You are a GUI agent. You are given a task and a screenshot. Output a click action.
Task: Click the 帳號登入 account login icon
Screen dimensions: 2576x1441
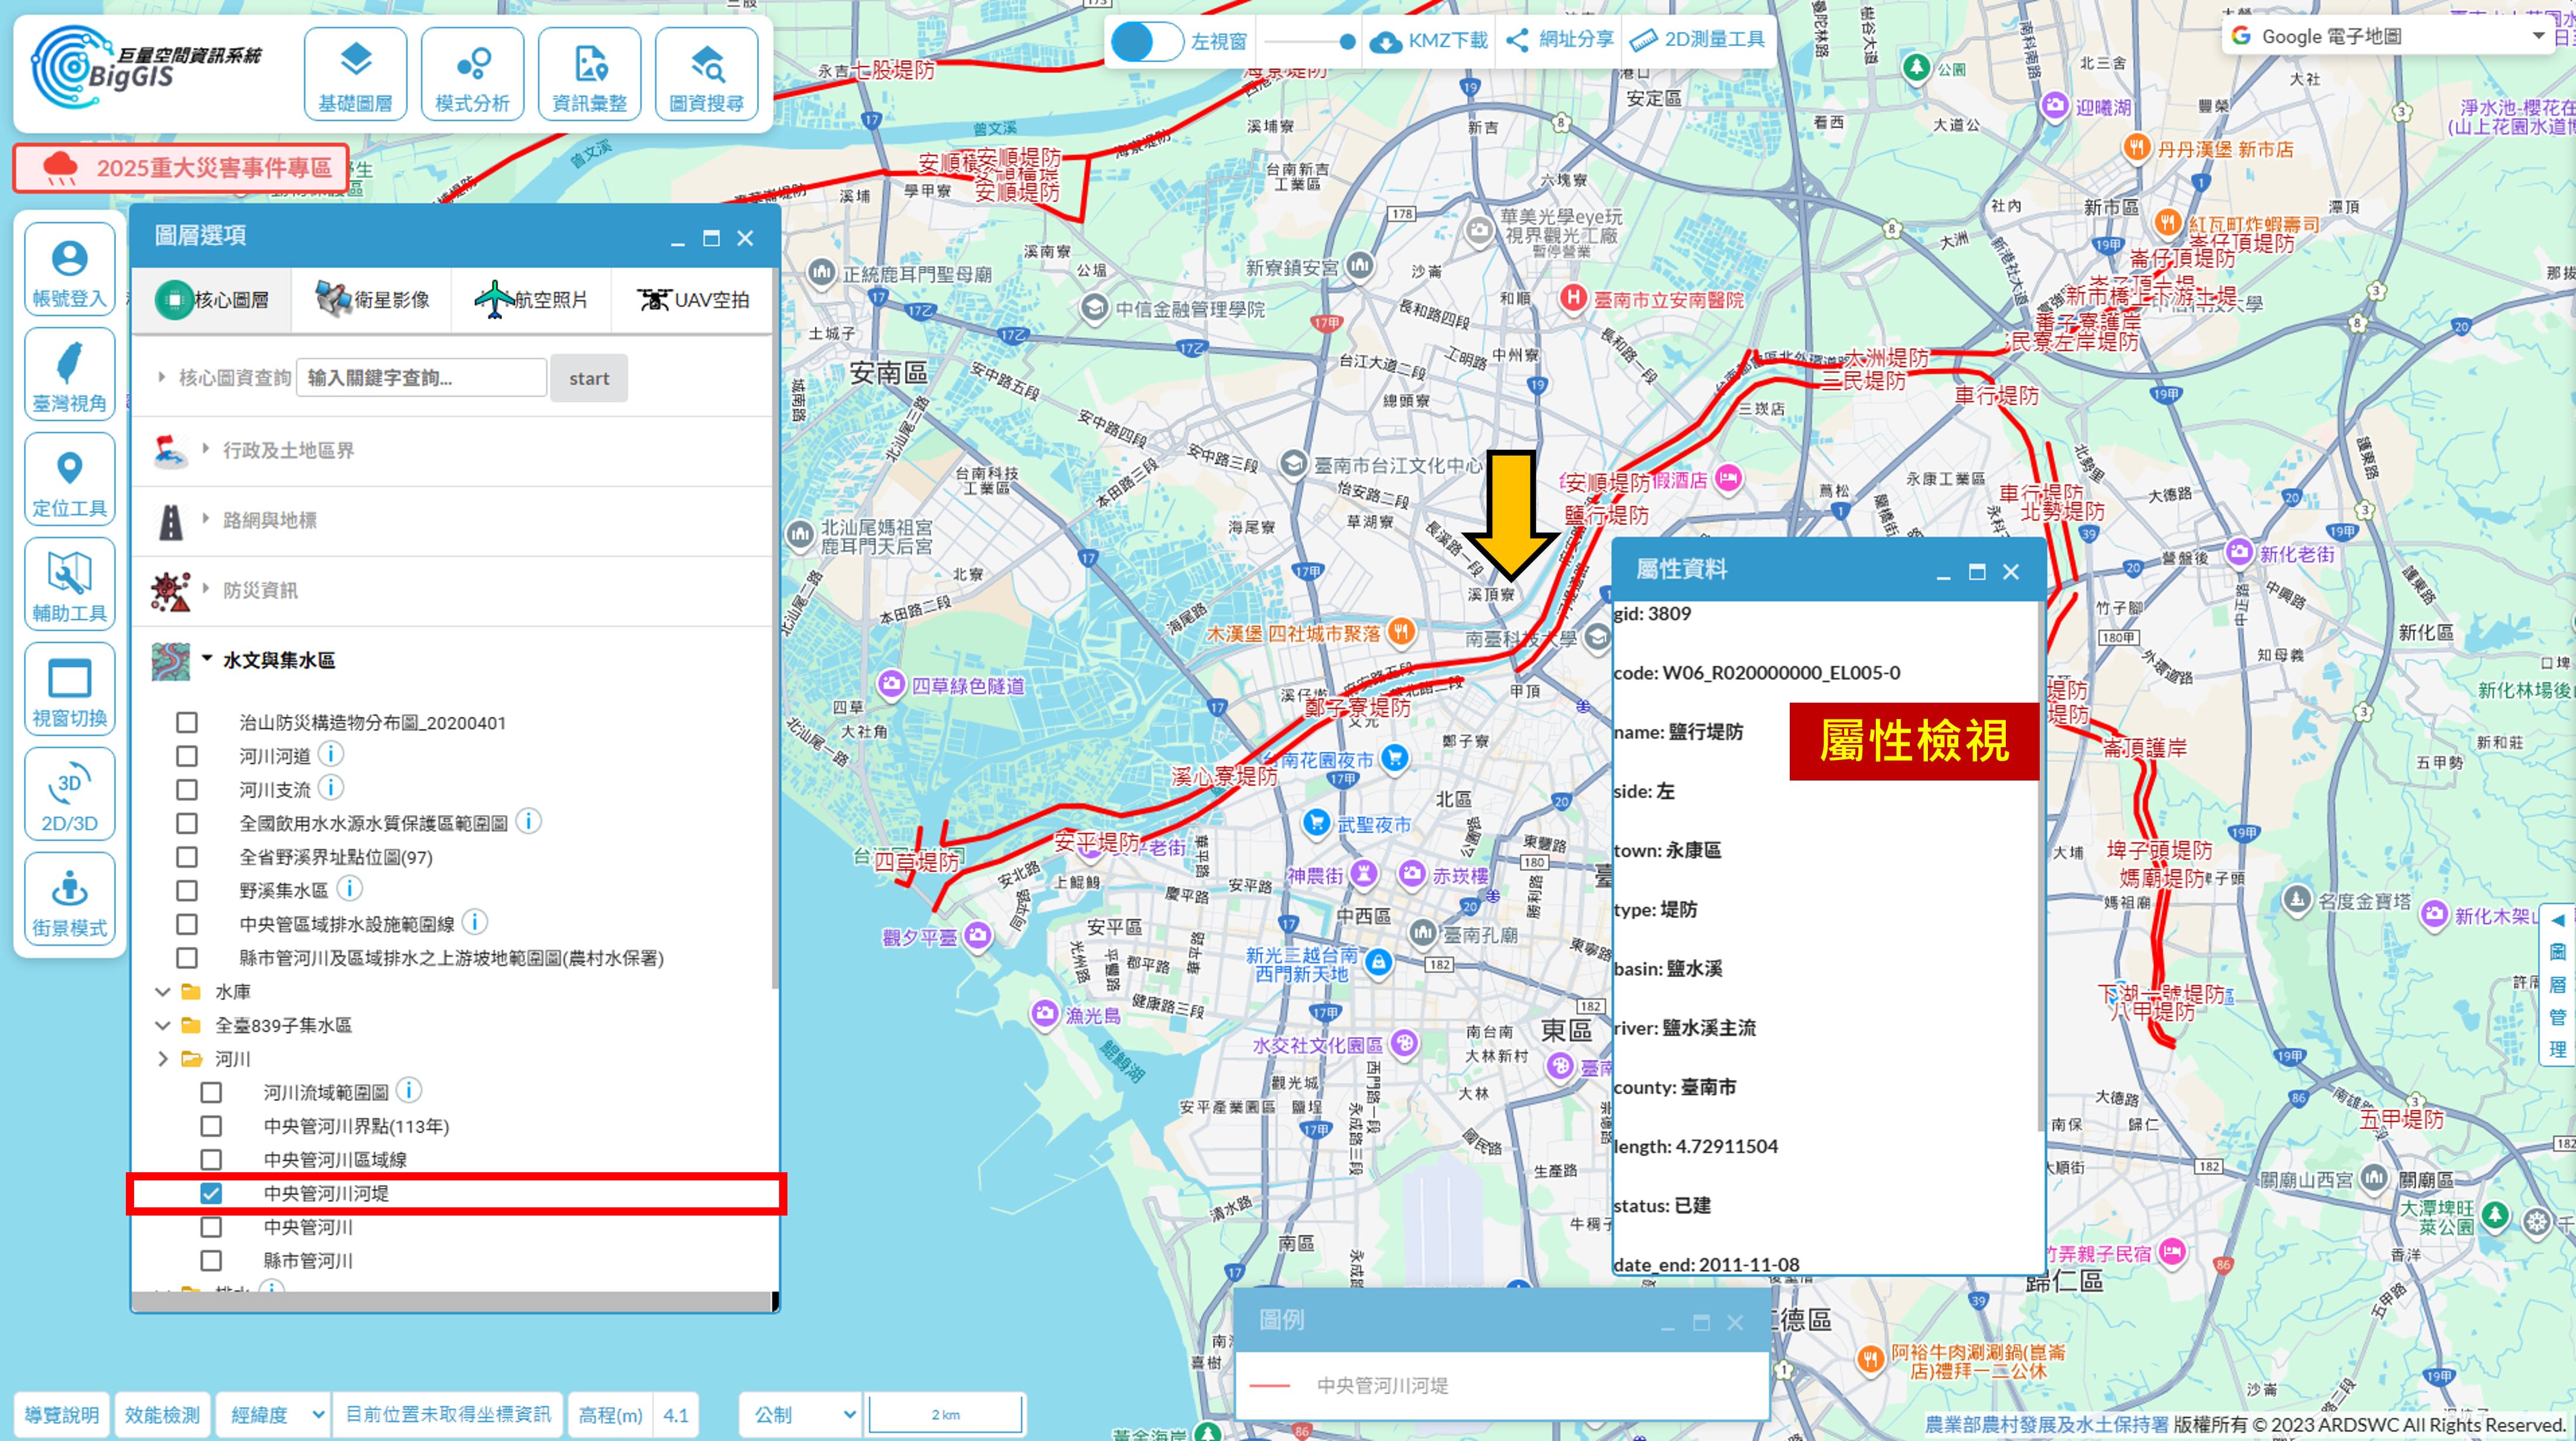point(69,270)
